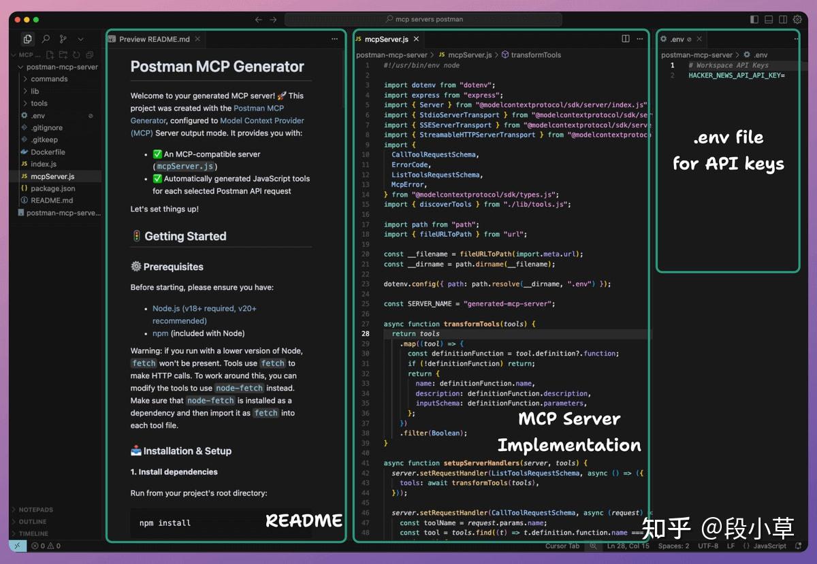Expand the OUTLINE section
The width and height of the screenshot is (817, 564).
(33, 522)
